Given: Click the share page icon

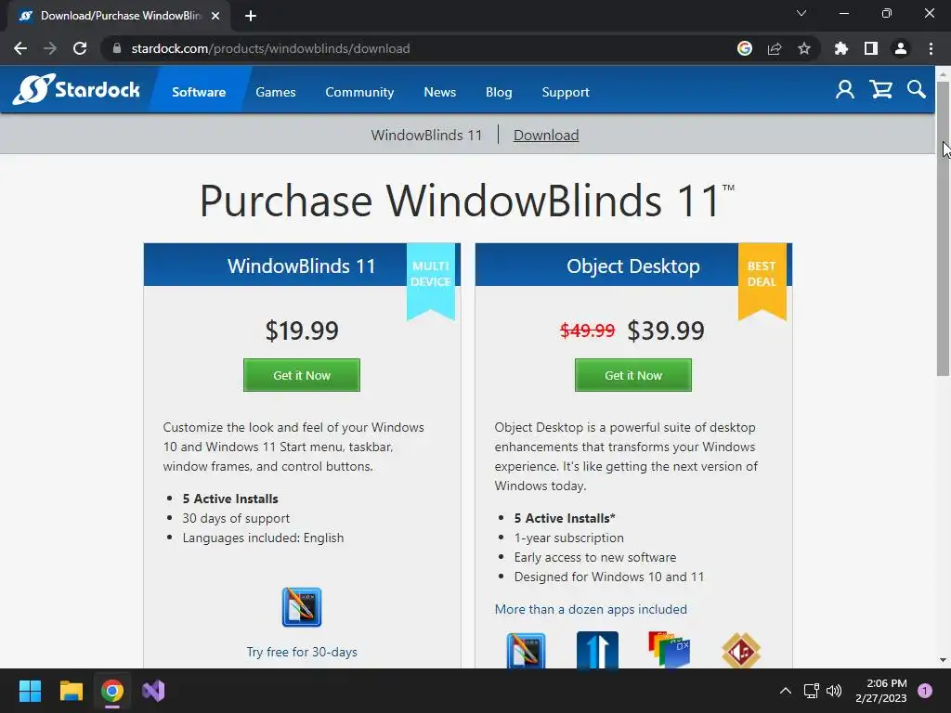Looking at the screenshot, I should pos(775,48).
